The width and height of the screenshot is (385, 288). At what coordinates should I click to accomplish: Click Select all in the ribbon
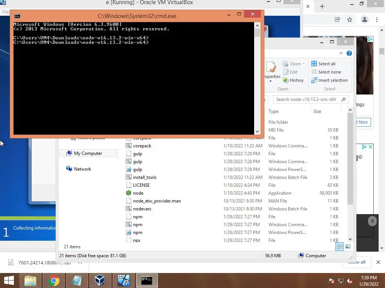click(323, 64)
